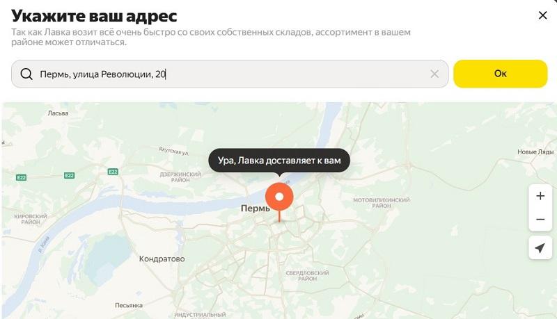
Task: Locate me with the arrow icon
Action: click(x=540, y=247)
